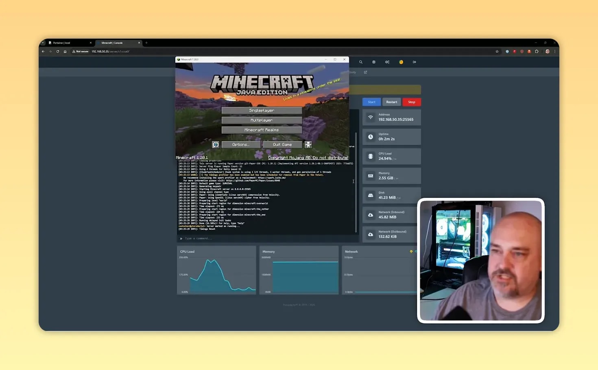
Task: Click the Disk drive icon
Action: (x=371, y=195)
